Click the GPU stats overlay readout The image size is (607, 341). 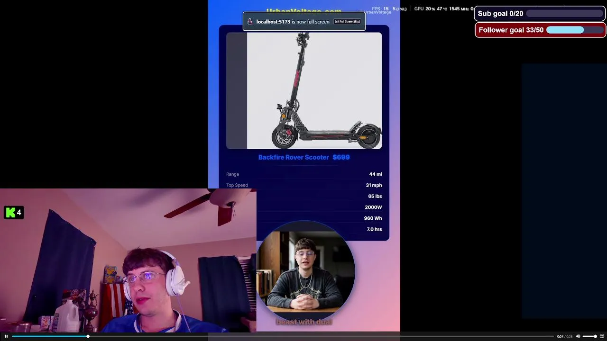(444, 9)
